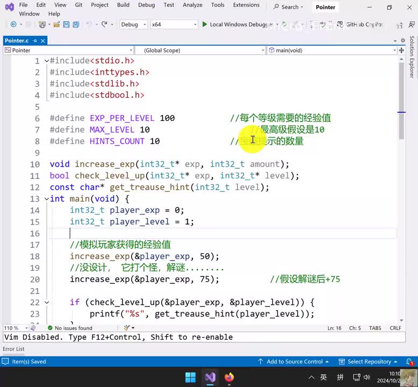Open the Build menu

click(x=123, y=5)
